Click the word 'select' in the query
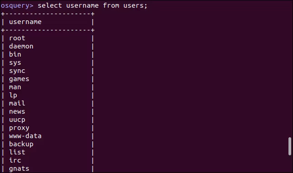Image resolution: width=293 pixels, height=173 pixels. coord(50,5)
